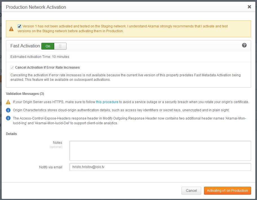Image resolution: width=257 pixels, height=200 pixels.
Task: Click the Fast Activation label
Action: (25, 46)
